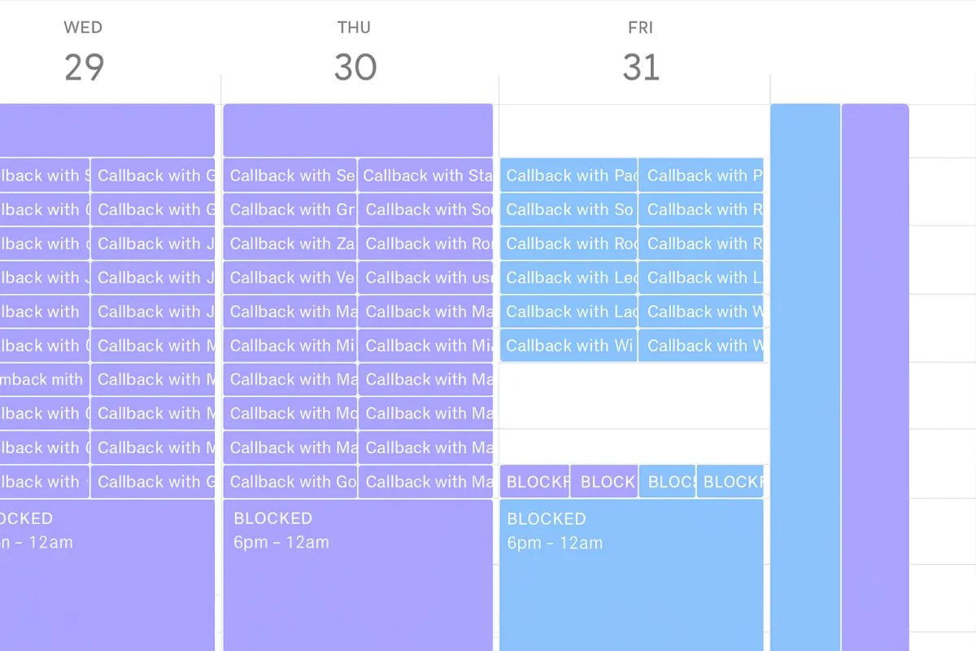Image resolution: width=976 pixels, height=651 pixels.
Task: Open Thursday's BLOCKED 6pm – 12am event
Action: tap(358, 575)
